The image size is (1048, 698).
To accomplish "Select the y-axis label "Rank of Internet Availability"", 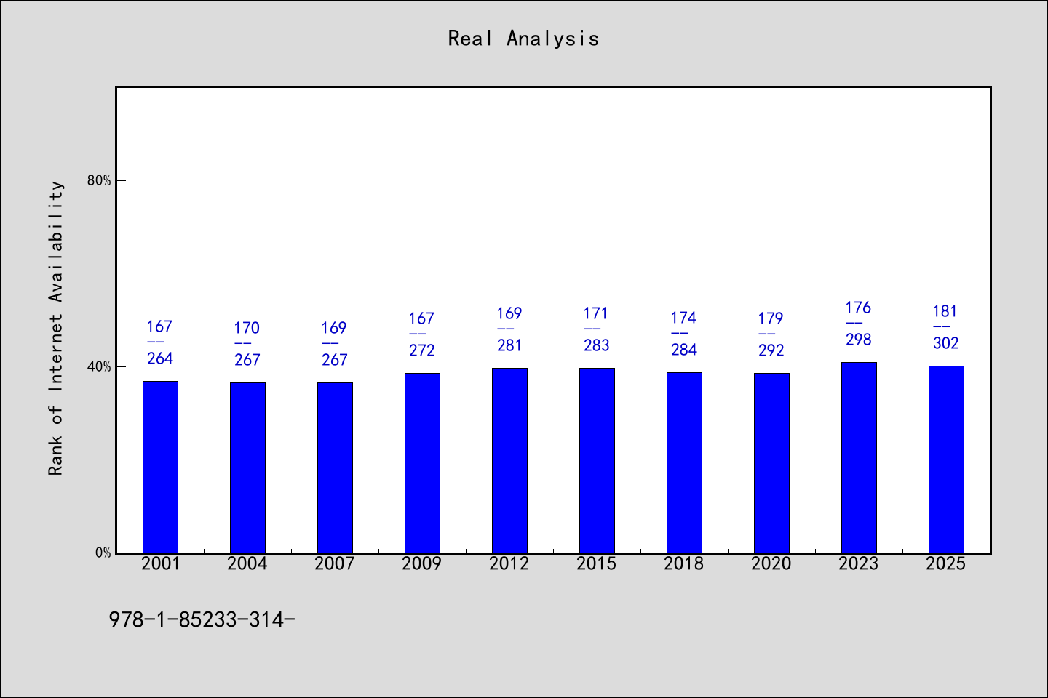I will pos(56,328).
